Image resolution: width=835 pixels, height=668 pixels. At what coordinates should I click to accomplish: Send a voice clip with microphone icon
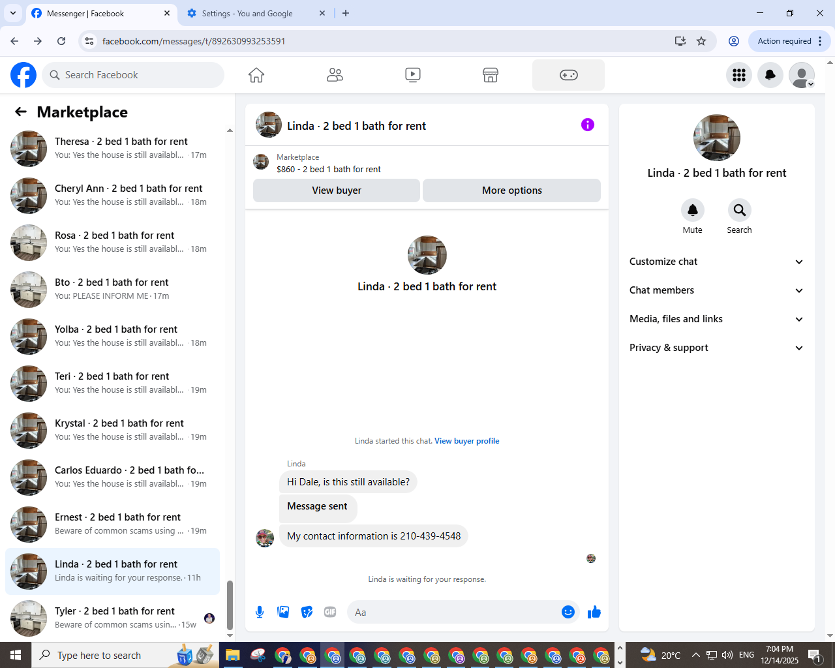260,612
